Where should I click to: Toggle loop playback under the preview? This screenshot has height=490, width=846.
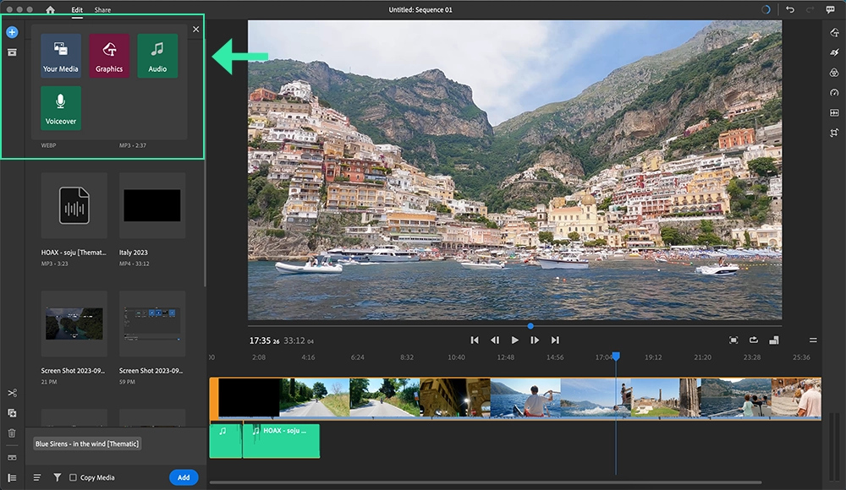(753, 340)
